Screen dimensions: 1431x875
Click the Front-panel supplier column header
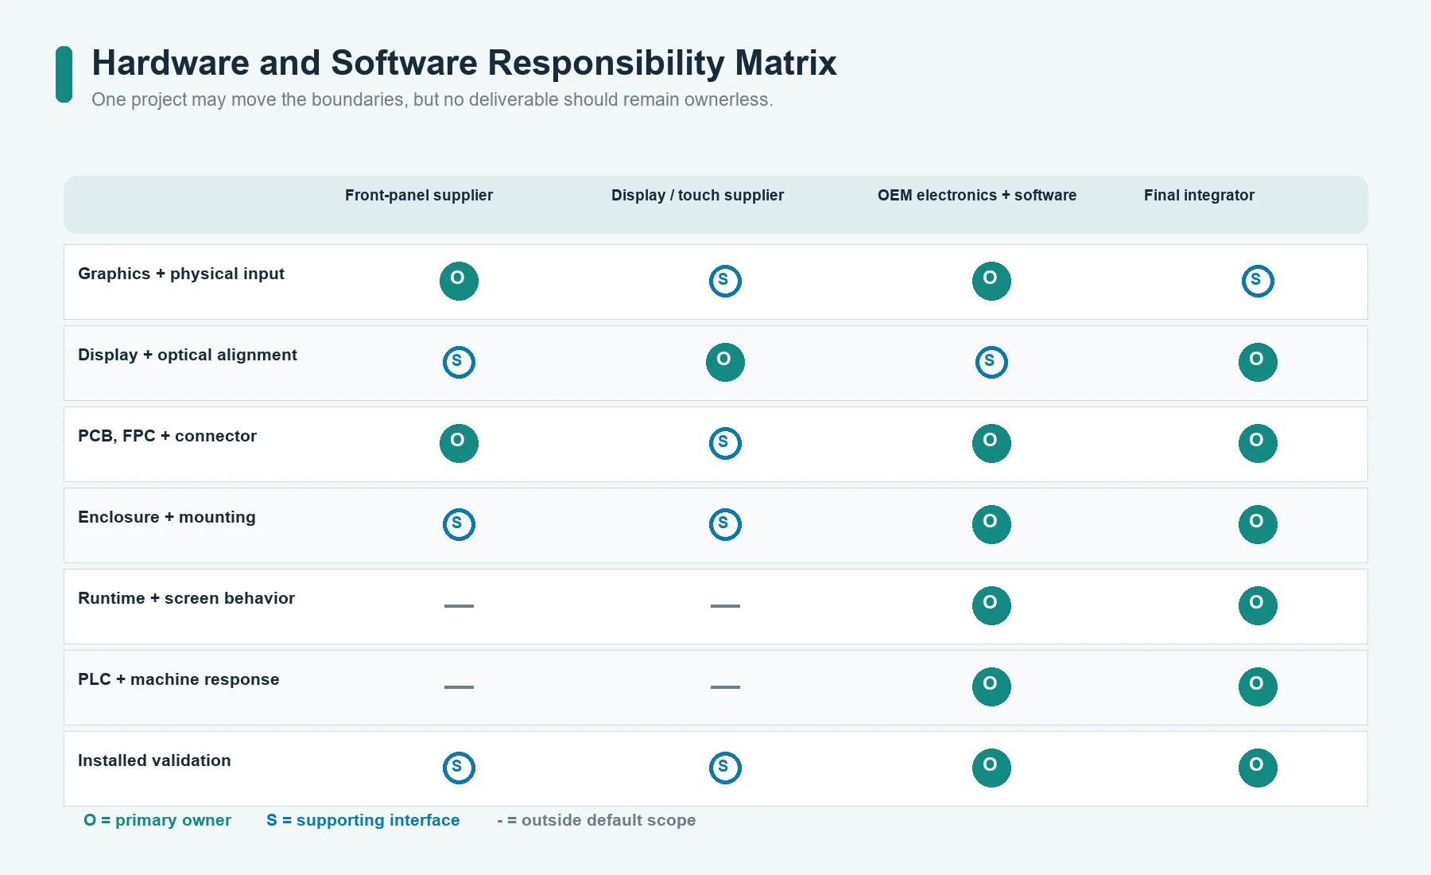tap(419, 196)
